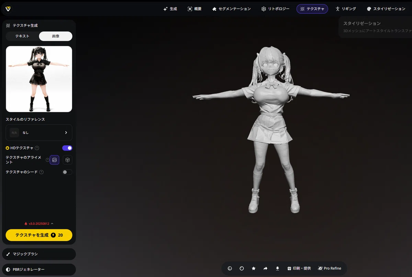This screenshot has height=277, width=412.
Task: Toggle the HDテクスチャ switch
Action: (67, 148)
